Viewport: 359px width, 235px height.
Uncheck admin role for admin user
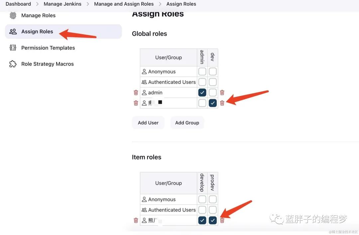202,93
